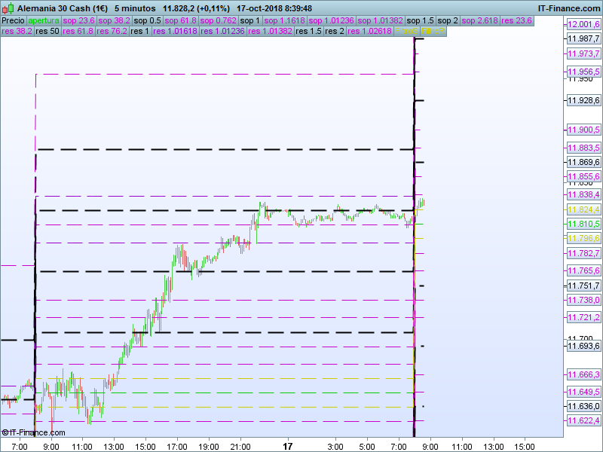The width and height of the screenshot is (603, 452).
Task: Click the 21:00 time axis label
Action: pyautogui.click(x=240, y=447)
